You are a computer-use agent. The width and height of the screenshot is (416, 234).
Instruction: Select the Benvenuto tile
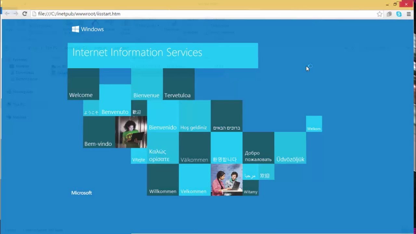(x=115, y=100)
